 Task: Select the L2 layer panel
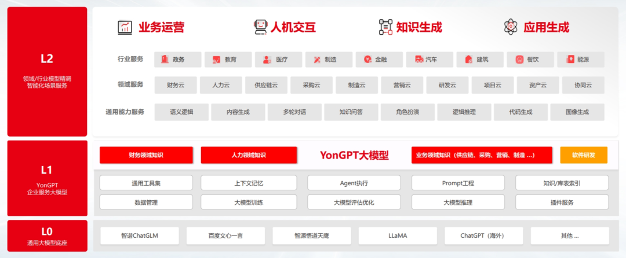48,71
